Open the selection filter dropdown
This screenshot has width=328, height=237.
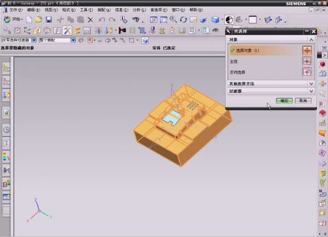tap(34, 40)
